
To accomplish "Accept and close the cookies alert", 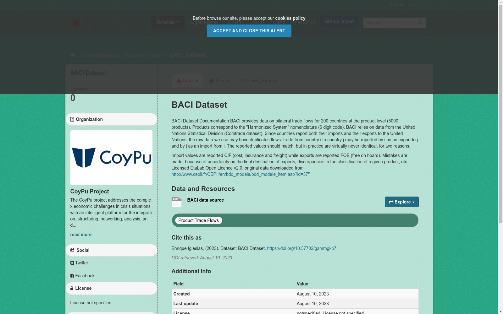I will [249, 31].
